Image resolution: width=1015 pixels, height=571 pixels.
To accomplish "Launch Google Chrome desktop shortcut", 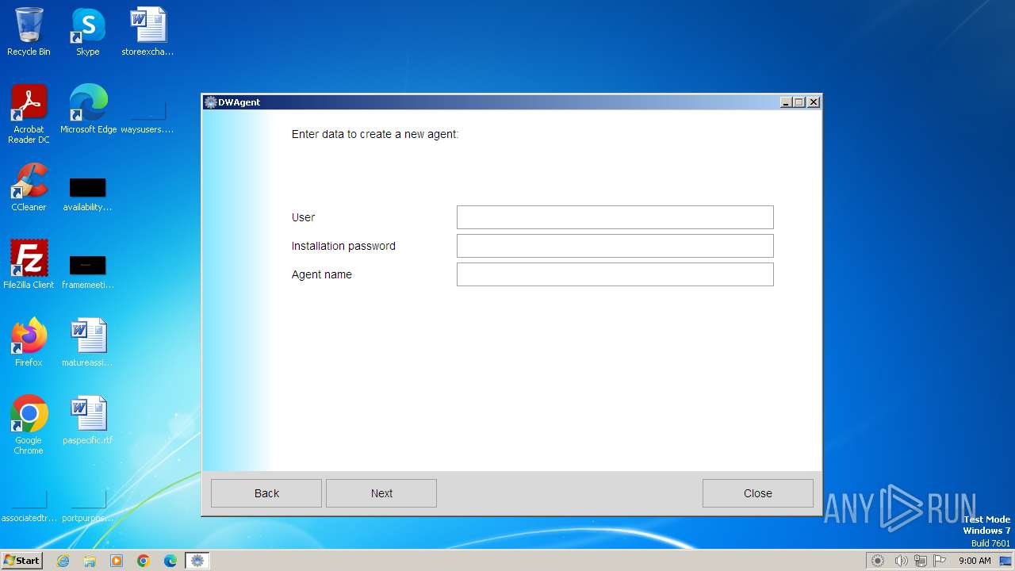I will [29, 425].
